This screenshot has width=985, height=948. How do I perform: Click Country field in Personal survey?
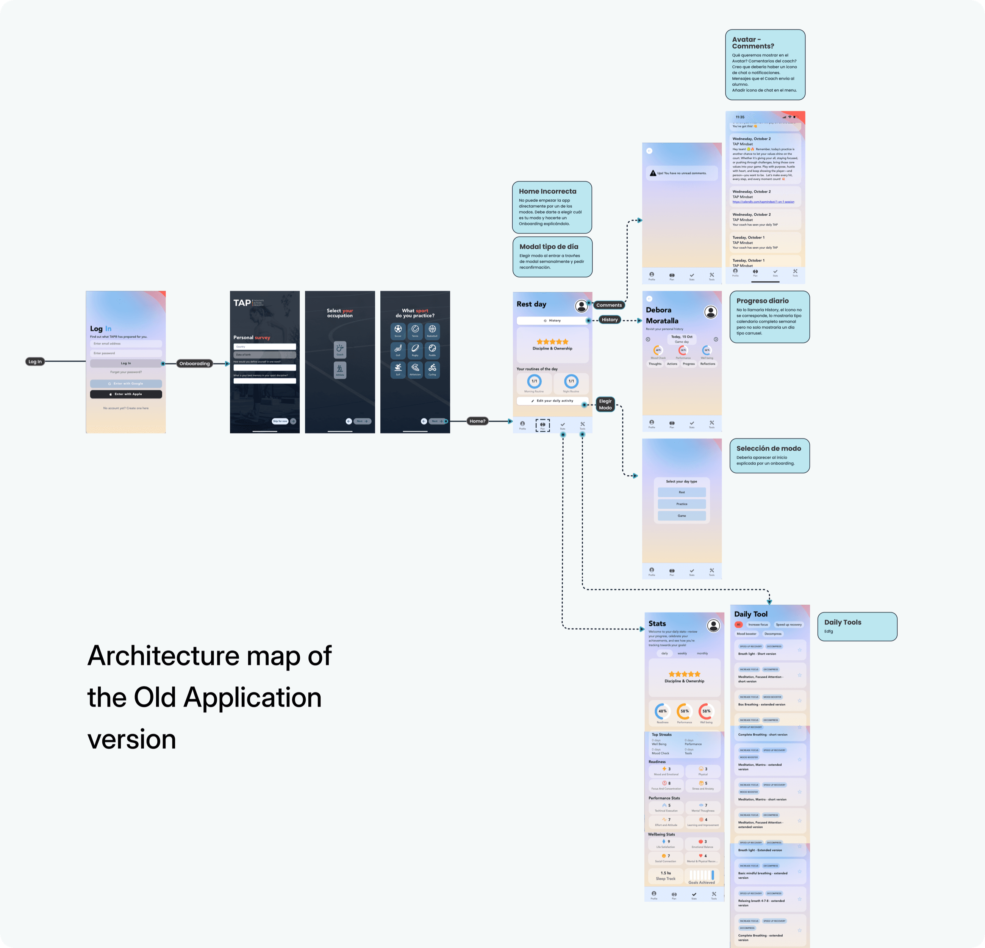[x=265, y=346]
